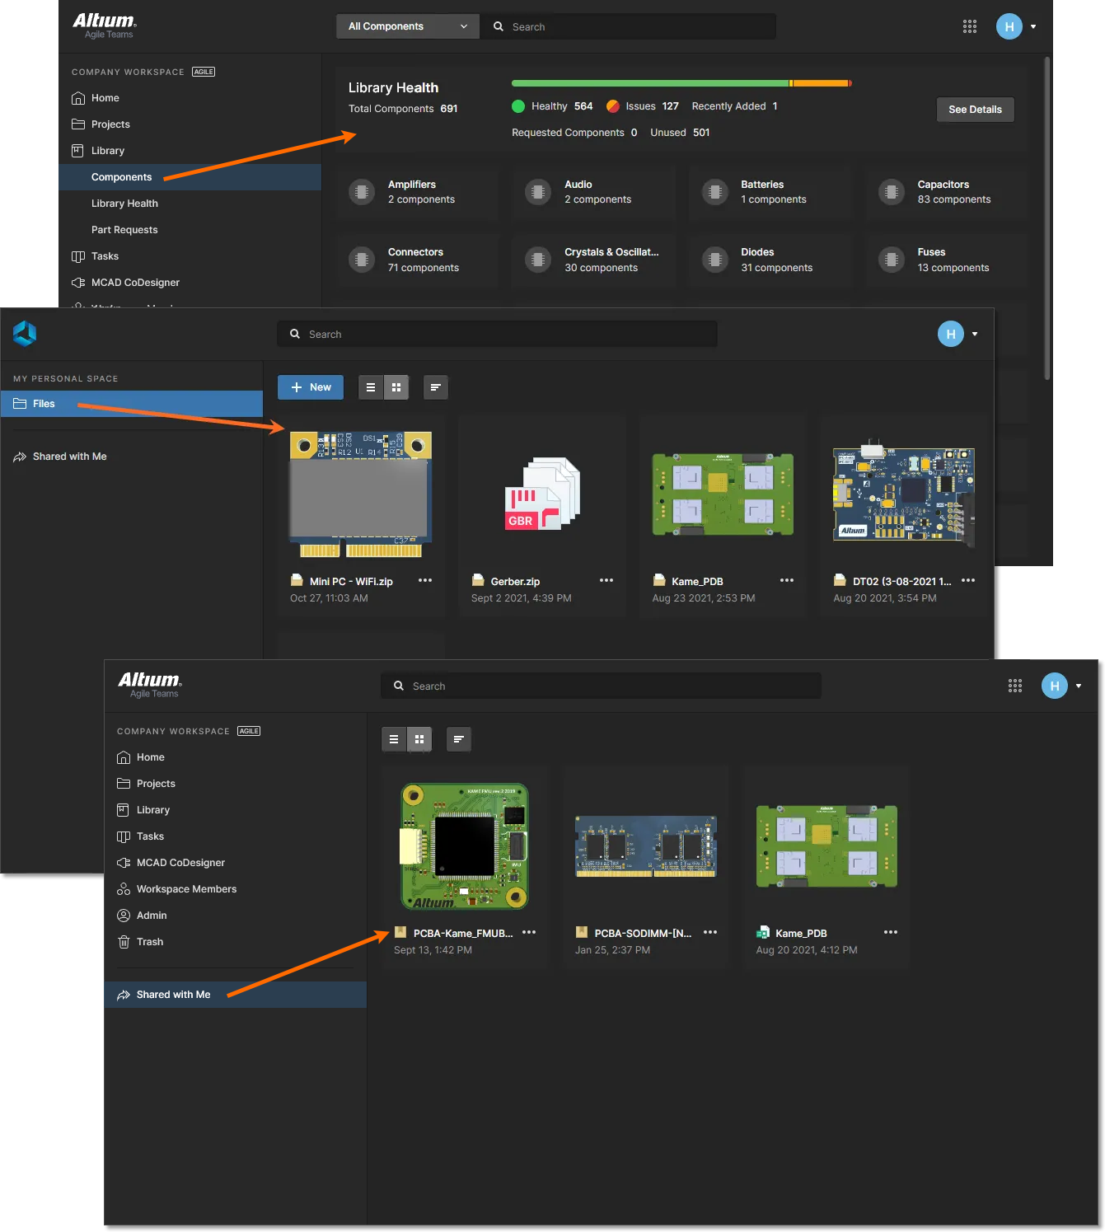Open the more options menu for PCBA-SODIMM
This screenshot has width=1105, height=1232.
[x=710, y=933]
